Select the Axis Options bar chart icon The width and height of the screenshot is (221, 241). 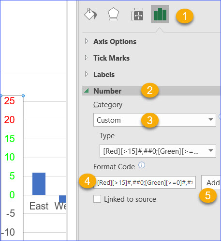(160, 14)
